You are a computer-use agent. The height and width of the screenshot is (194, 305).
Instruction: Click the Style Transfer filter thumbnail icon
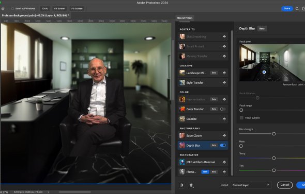(x=182, y=82)
